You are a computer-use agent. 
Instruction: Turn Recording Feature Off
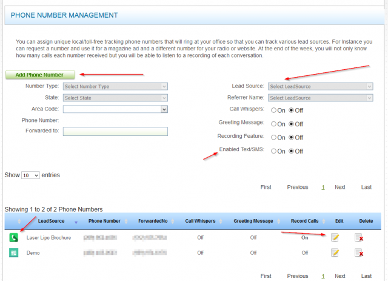tap(291, 137)
